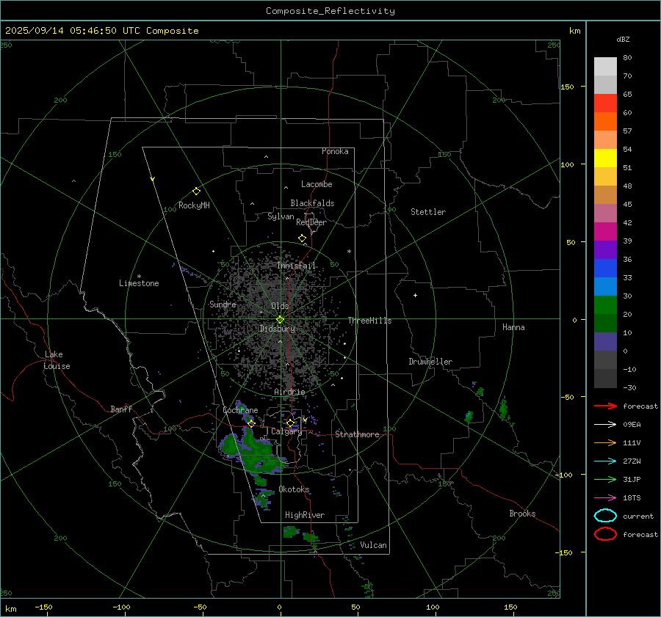Click the Innisfail label
The height and width of the screenshot is (617, 661).
tap(296, 266)
